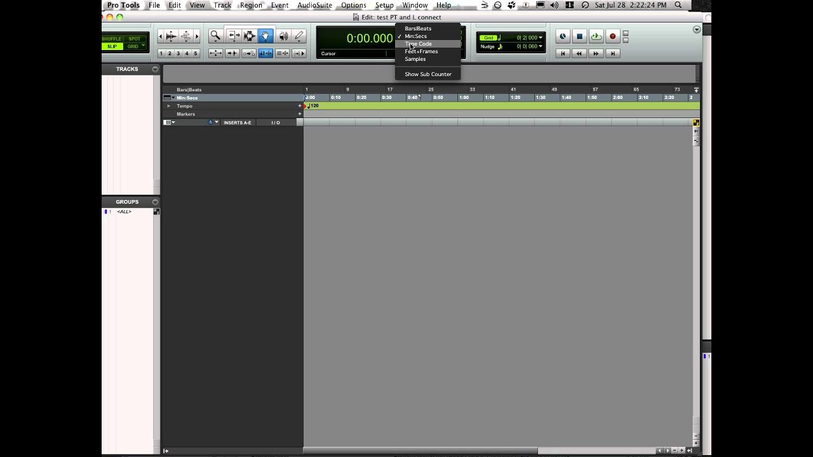
Task: Click the green Play button
Action: pyautogui.click(x=596, y=37)
